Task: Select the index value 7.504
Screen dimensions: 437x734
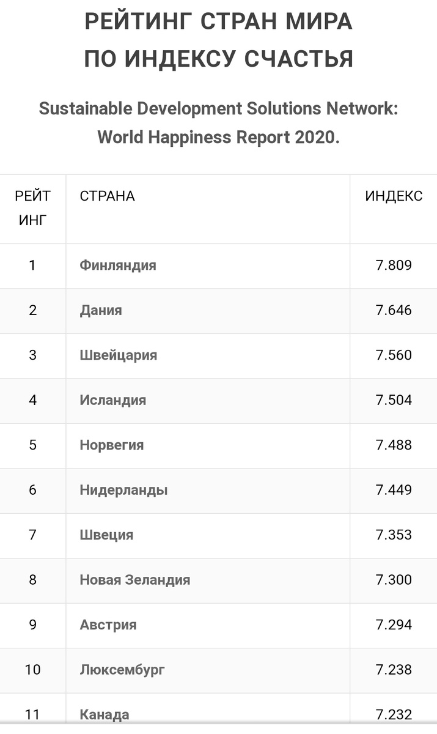Action: click(x=394, y=400)
